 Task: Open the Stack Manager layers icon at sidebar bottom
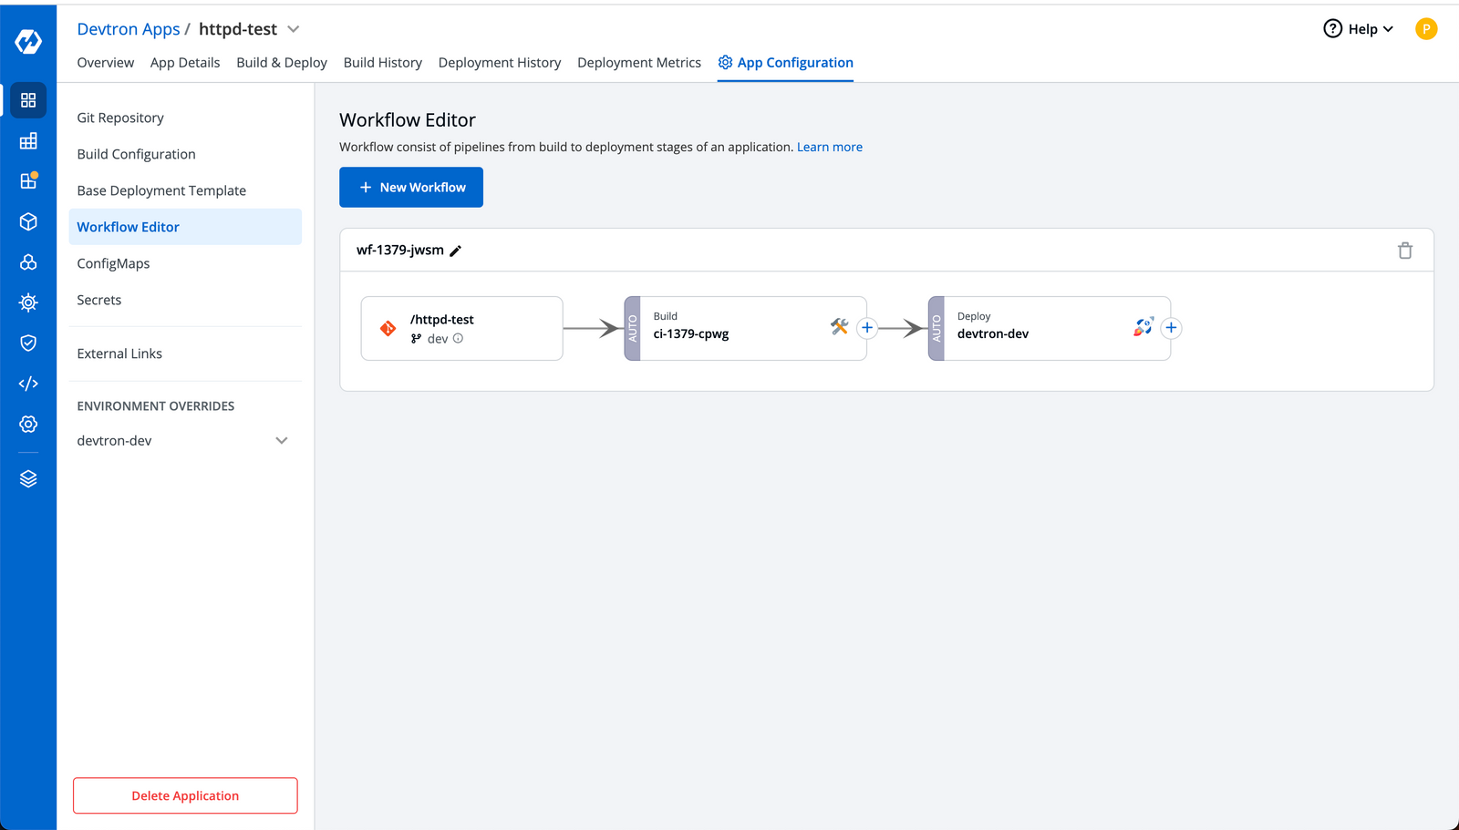click(28, 477)
